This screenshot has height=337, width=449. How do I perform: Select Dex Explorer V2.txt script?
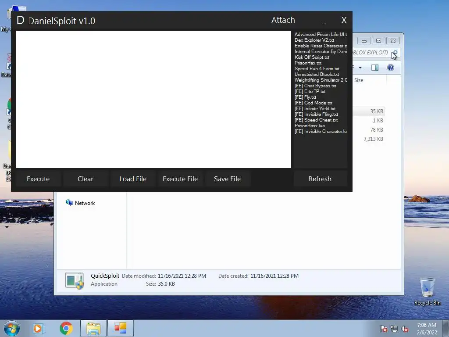pos(314,40)
